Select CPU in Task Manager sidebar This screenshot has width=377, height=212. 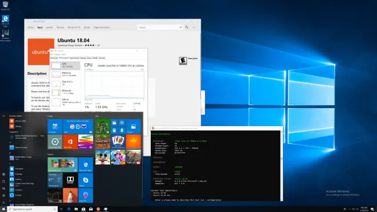tap(66, 65)
